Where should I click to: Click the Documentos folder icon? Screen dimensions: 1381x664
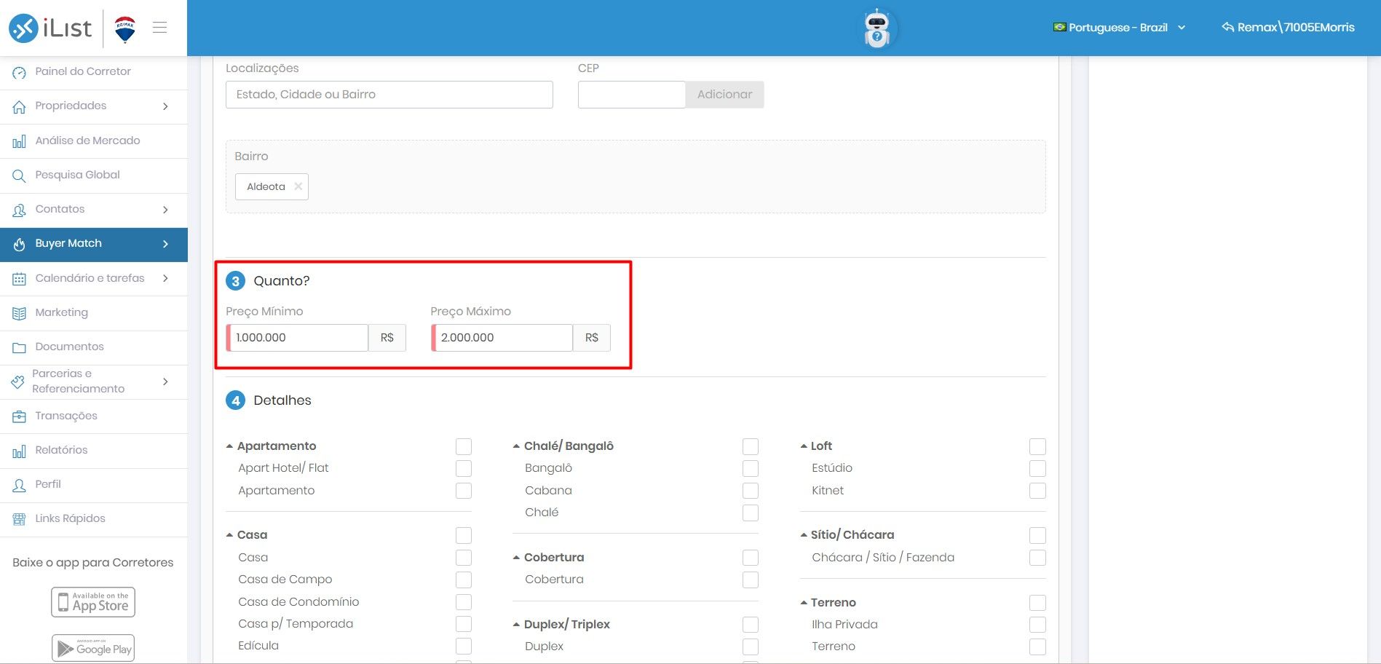point(20,347)
